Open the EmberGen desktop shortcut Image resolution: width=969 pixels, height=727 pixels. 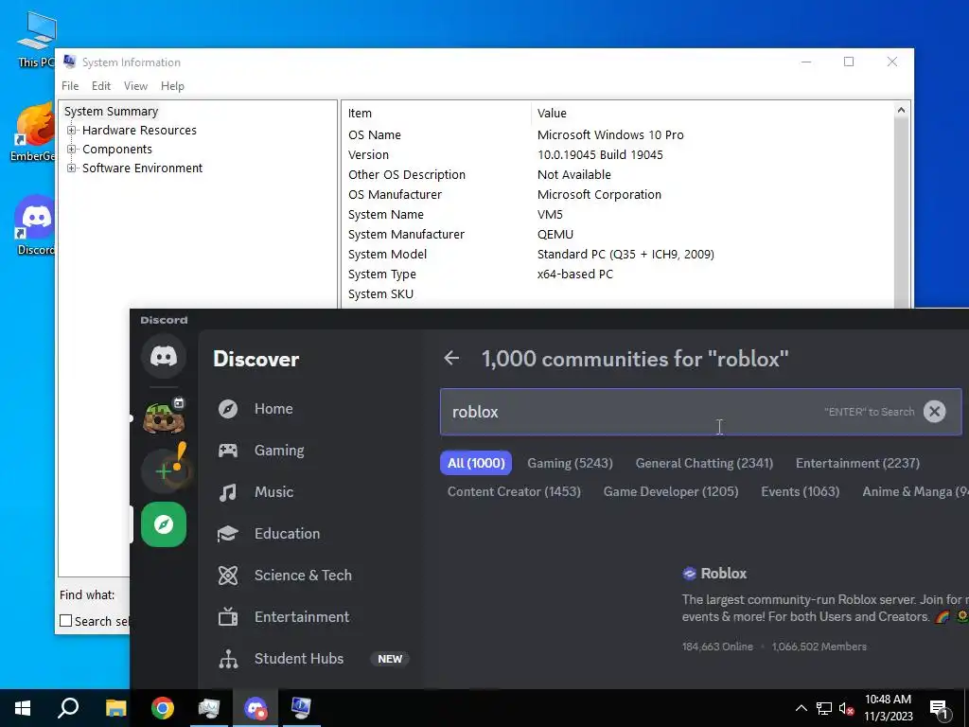tap(33, 133)
